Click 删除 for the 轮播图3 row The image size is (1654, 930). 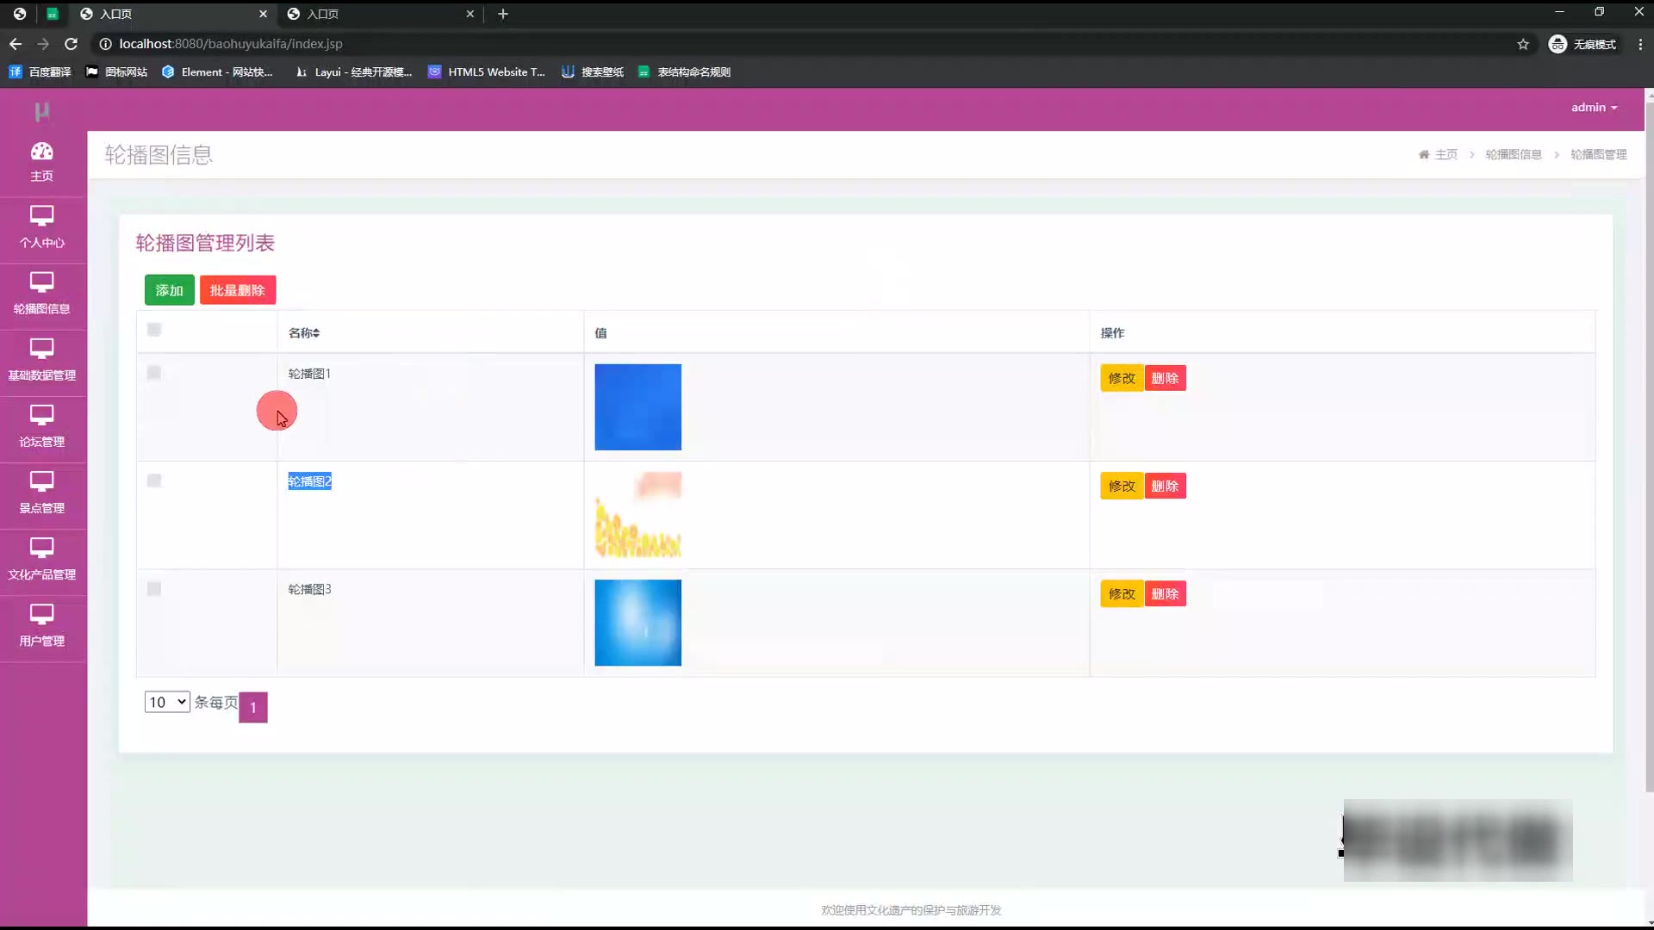click(x=1165, y=594)
